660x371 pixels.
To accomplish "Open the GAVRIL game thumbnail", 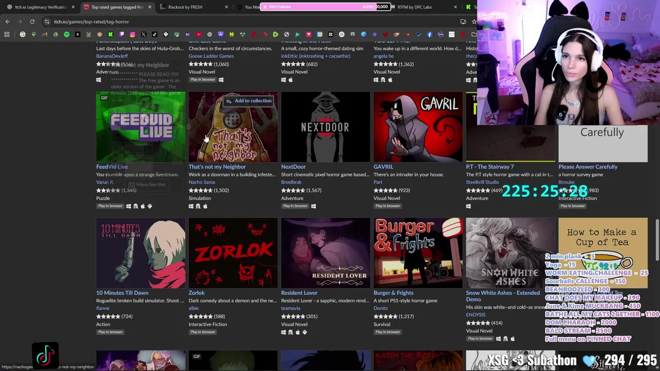I will (418, 127).
